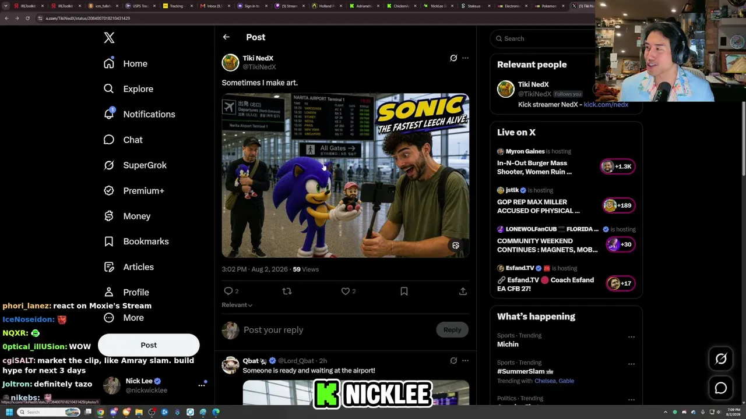Open the floating Grok button
Screen dimensions: 746x419
[721, 359]
